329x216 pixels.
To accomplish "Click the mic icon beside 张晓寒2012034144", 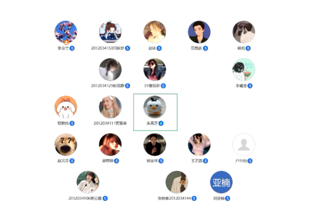I will click(x=194, y=198).
